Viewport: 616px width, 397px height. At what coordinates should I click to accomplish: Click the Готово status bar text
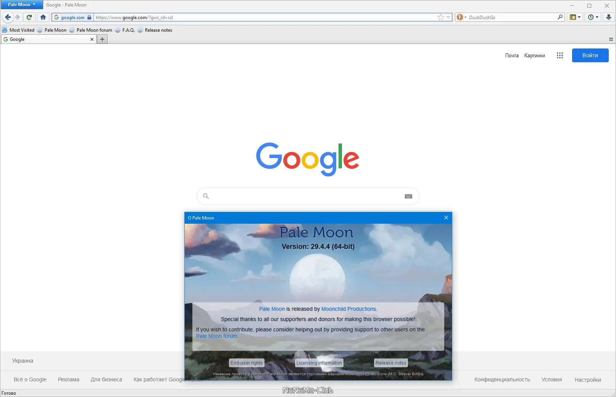tap(9, 393)
